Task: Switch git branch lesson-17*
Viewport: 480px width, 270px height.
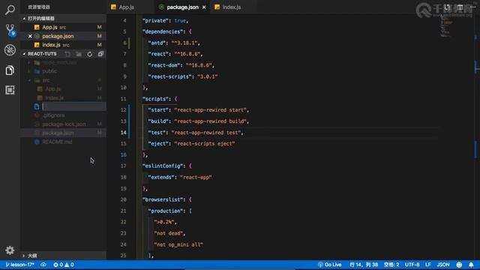Action: (20, 265)
